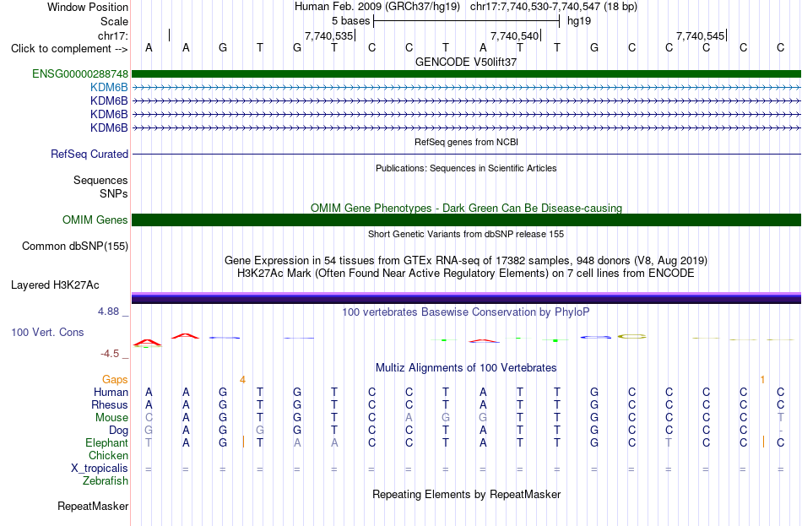
Task: Click the RefSeq Curated track label
Action: point(89,154)
